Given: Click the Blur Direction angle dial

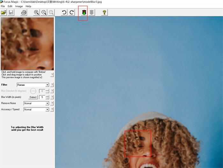Looking at the screenshot, I should click(33, 91).
